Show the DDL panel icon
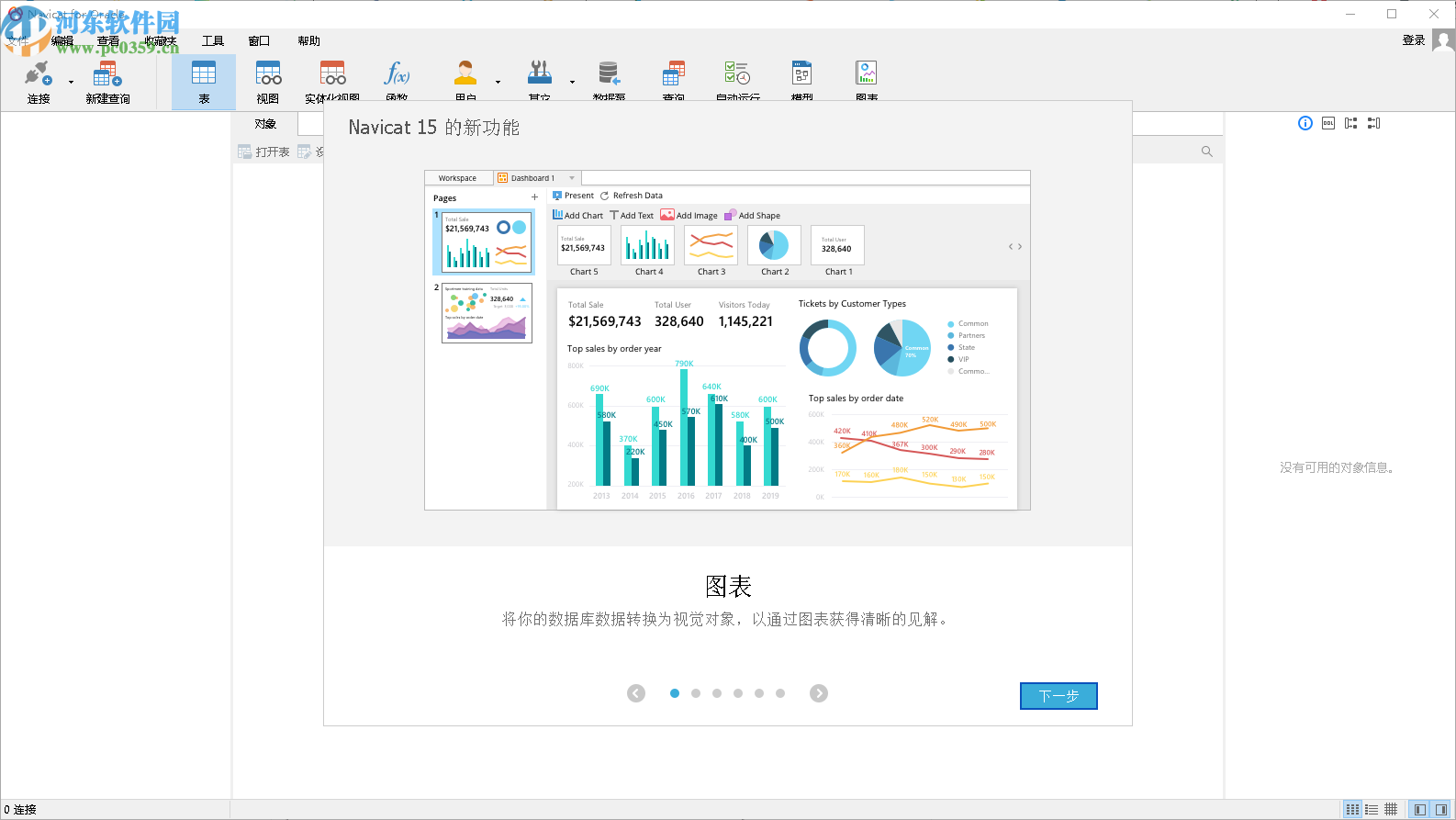The height and width of the screenshot is (820, 1456). tap(1328, 123)
